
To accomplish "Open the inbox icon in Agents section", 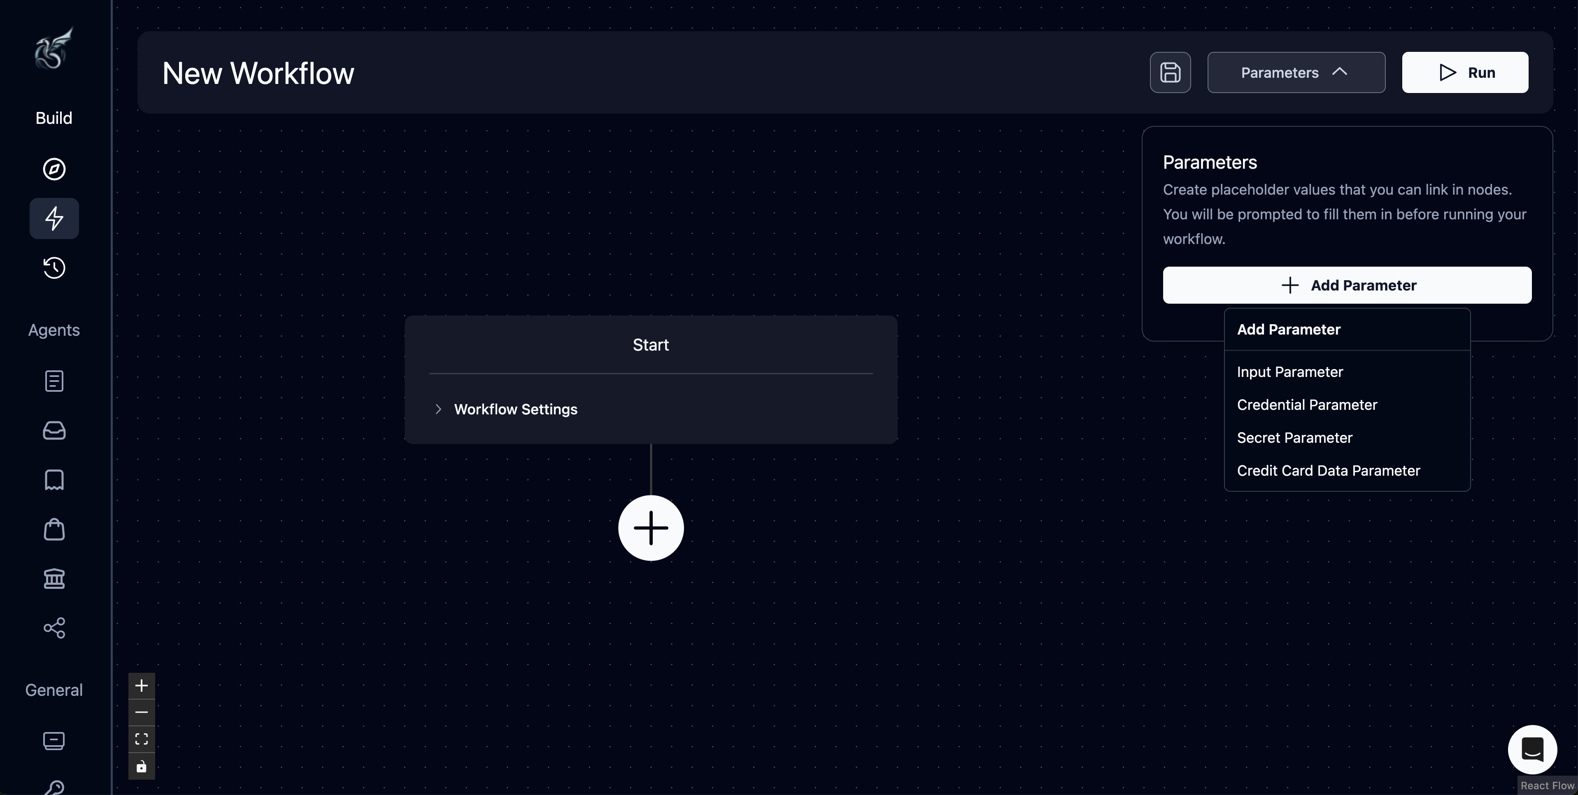I will pyautogui.click(x=54, y=430).
